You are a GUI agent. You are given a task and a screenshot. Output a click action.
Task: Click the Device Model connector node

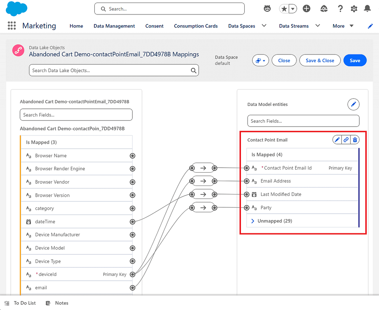click(x=133, y=248)
